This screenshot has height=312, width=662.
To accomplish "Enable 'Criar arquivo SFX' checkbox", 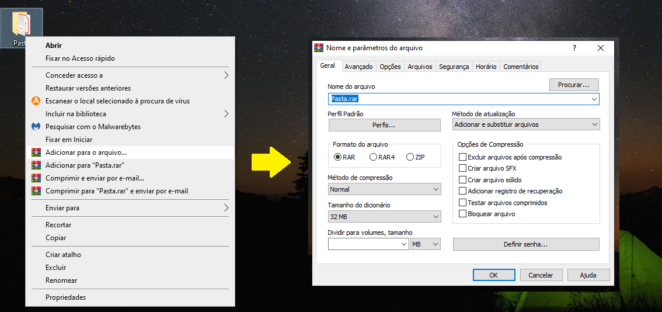I will [x=463, y=168].
